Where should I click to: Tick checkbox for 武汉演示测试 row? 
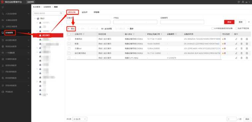point(69,53)
